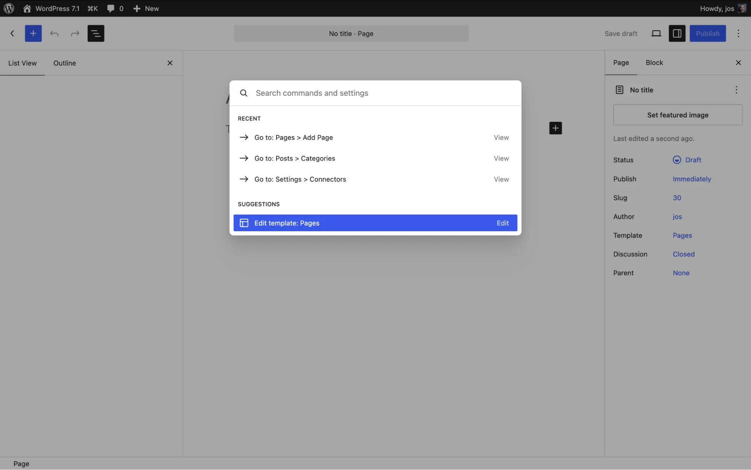The height and width of the screenshot is (470, 751).
Task: Choose Edit template: Pages suggestion
Action: click(375, 223)
